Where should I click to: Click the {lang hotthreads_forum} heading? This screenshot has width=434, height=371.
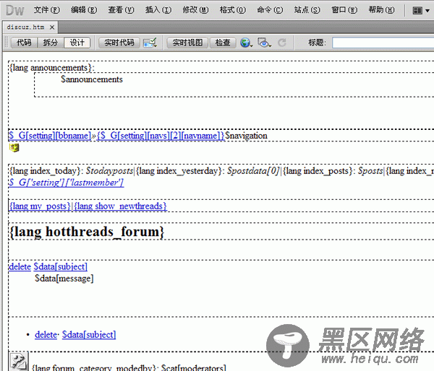pos(87,232)
